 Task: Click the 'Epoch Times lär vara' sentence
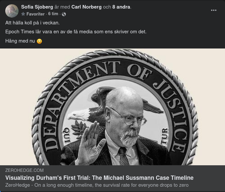click(76, 32)
